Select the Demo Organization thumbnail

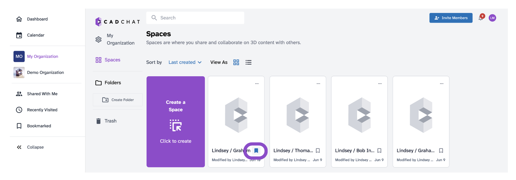[19, 73]
